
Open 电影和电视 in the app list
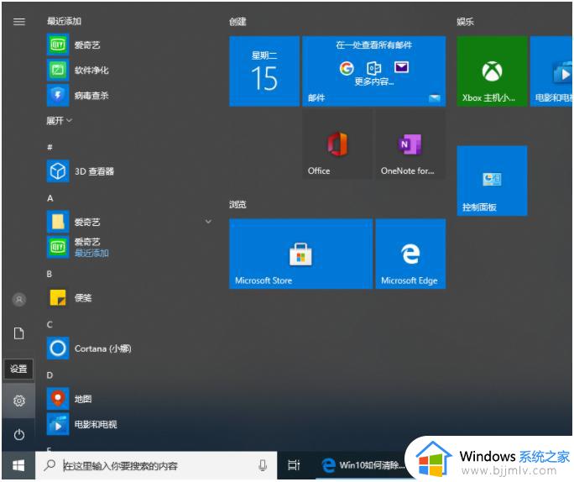pos(131,424)
